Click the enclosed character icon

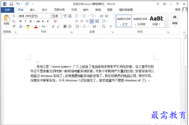coord(70,26)
